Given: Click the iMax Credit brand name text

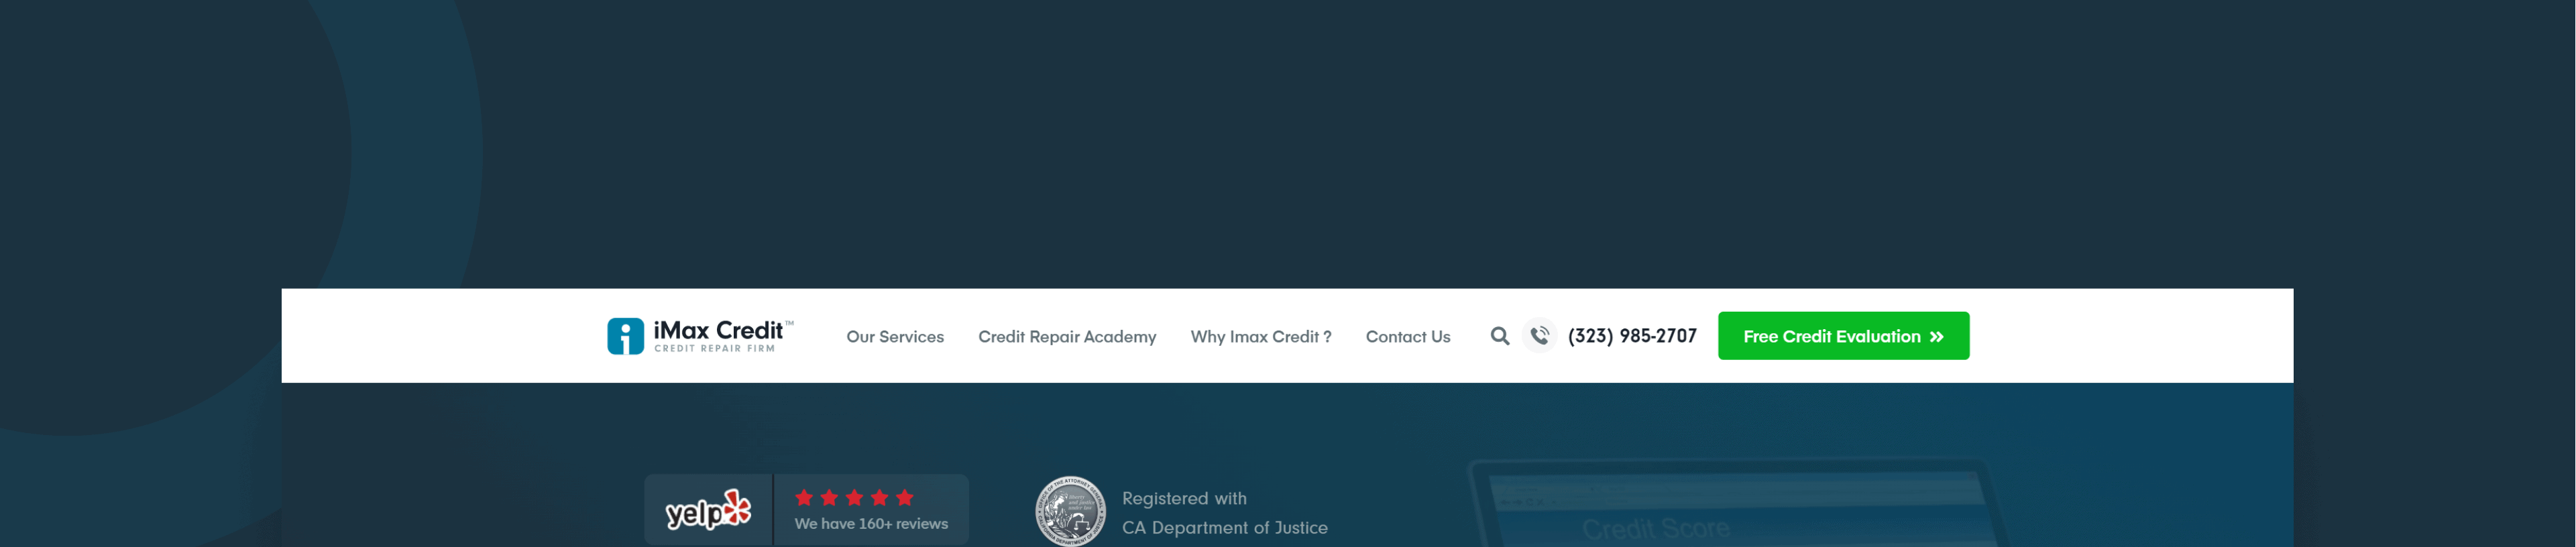Looking at the screenshot, I should [x=718, y=330].
